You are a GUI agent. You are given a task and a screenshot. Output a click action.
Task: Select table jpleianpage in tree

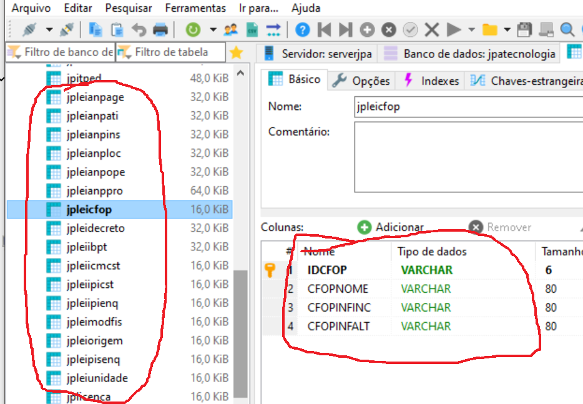tap(95, 97)
